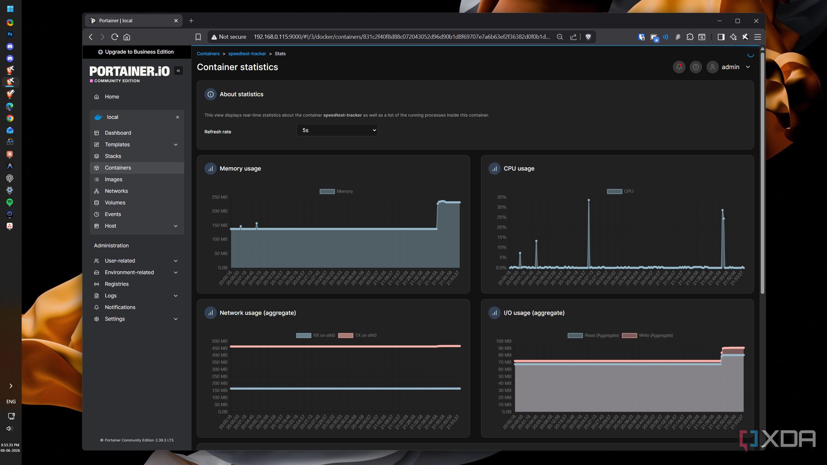Toggle the CPU legend in CPU chart
The height and width of the screenshot is (465, 827).
pos(620,191)
